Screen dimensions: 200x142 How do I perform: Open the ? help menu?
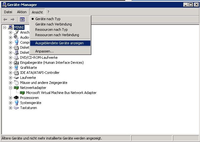click(48, 12)
